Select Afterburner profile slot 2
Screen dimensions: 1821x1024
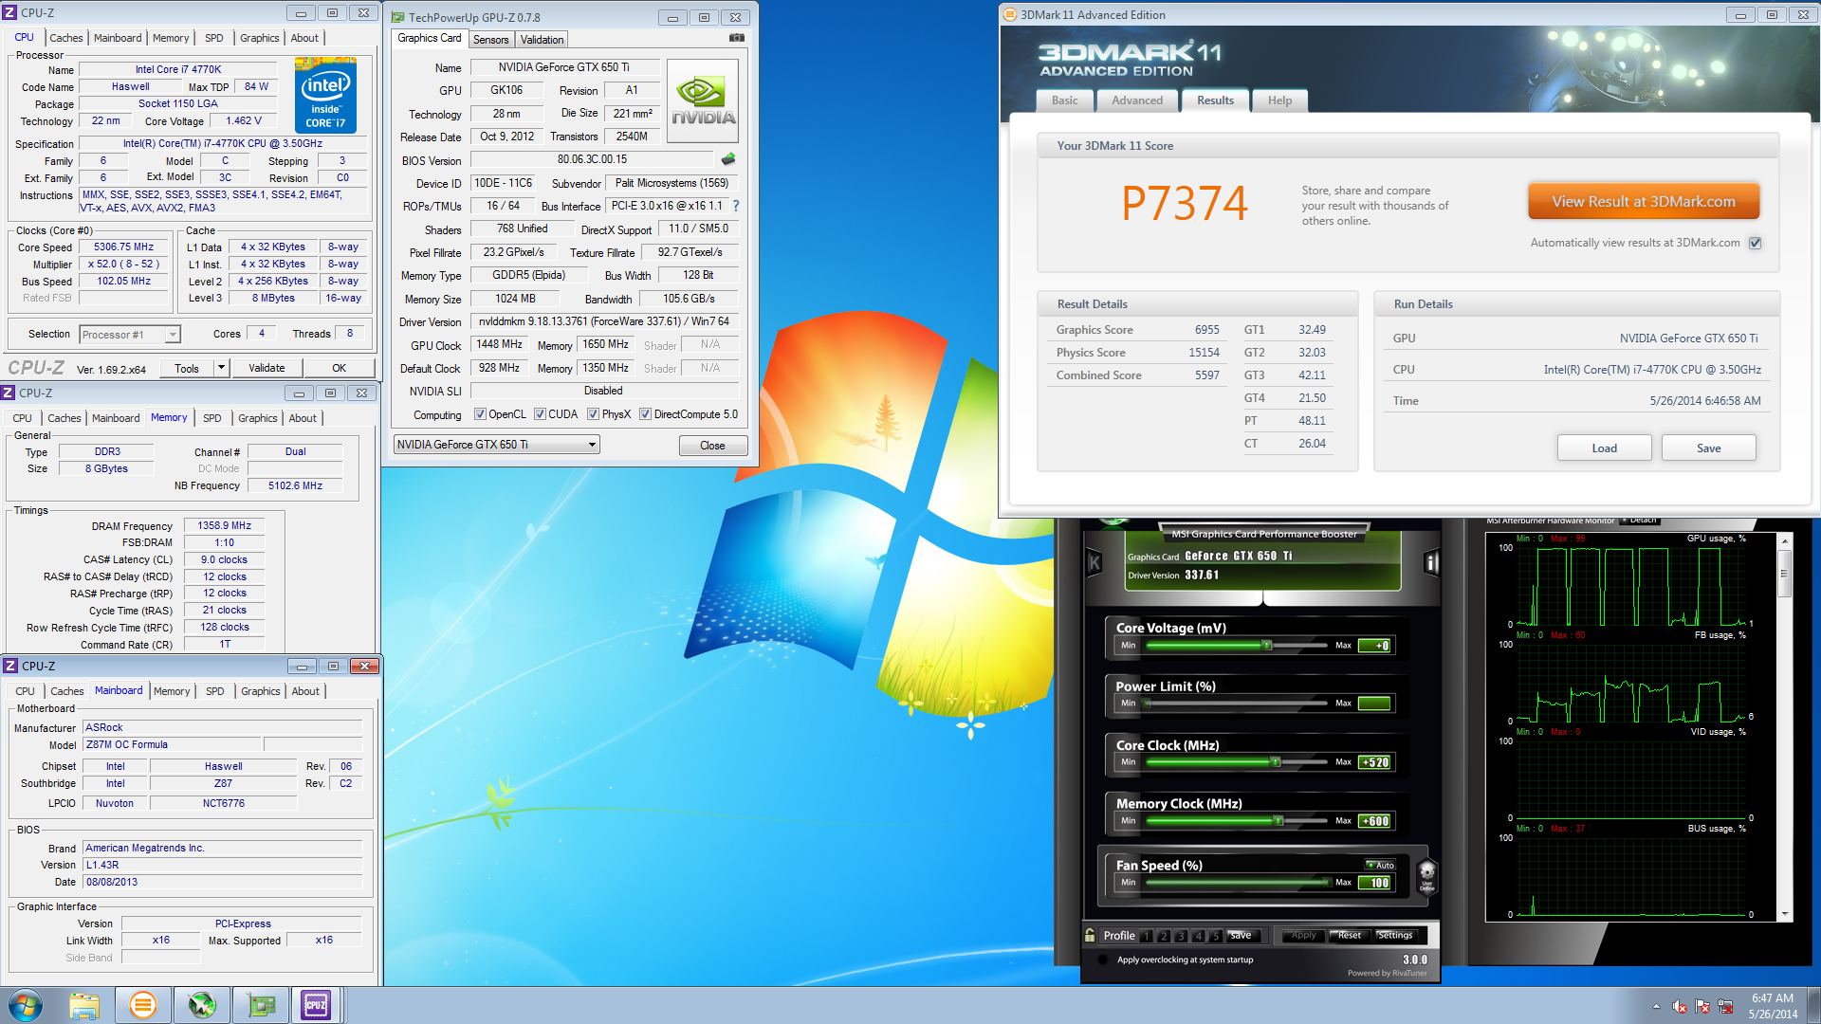click(x=1164, y=936)
